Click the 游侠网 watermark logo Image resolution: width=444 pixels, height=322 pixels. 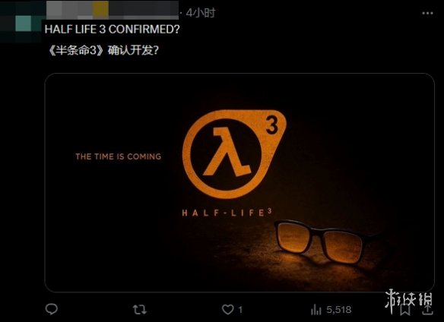click(x=409, y=300)
